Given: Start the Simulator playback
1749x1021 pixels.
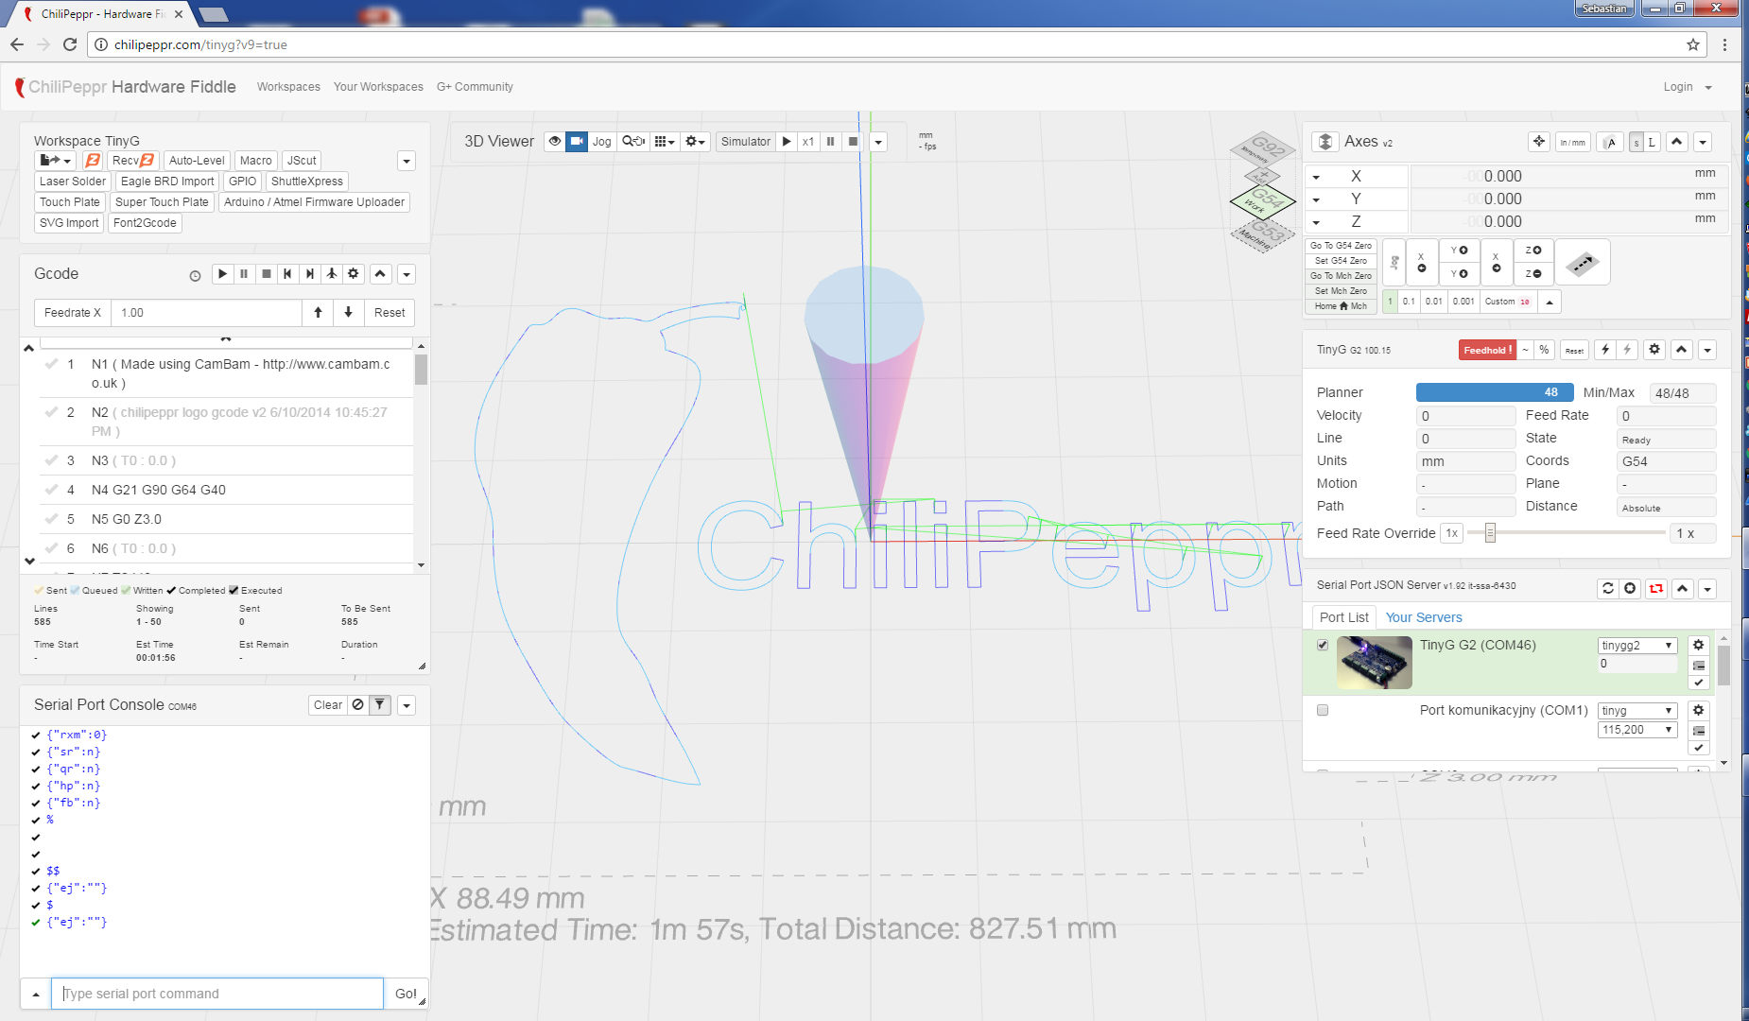Looking at the screenshot, I should (x=787, y=142).
